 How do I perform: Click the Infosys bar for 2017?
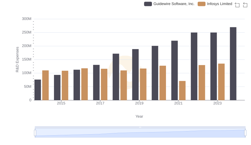pos(104,85)
